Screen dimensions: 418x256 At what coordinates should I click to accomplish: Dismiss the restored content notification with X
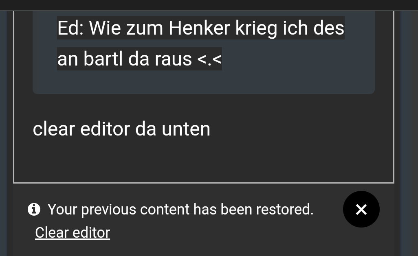pos(361,209)
